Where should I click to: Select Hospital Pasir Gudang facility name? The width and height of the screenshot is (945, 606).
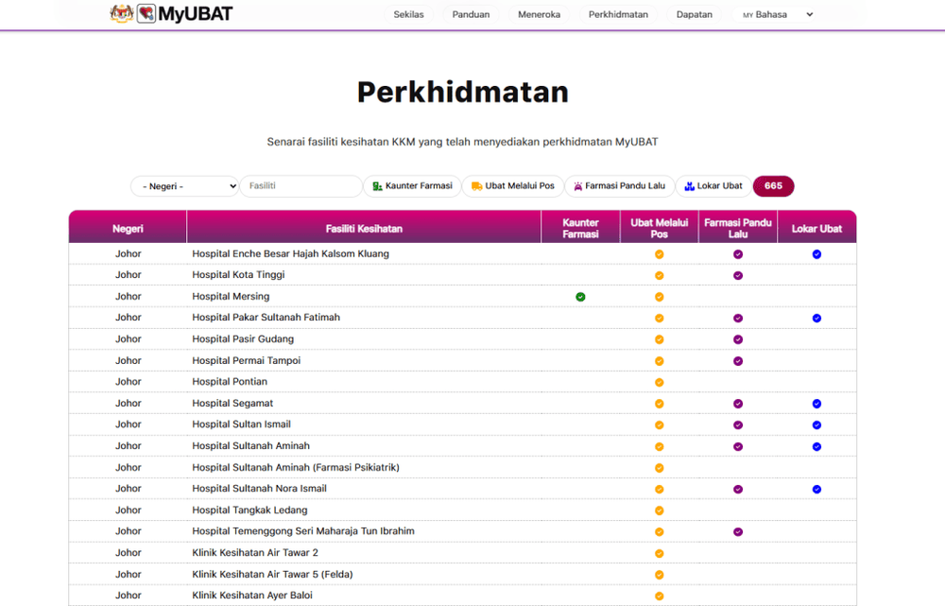243,338
